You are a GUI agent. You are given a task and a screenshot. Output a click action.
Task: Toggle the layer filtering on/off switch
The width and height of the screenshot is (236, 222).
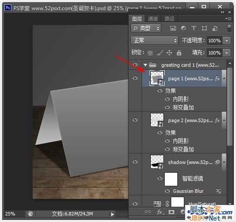tap(229, 28)
